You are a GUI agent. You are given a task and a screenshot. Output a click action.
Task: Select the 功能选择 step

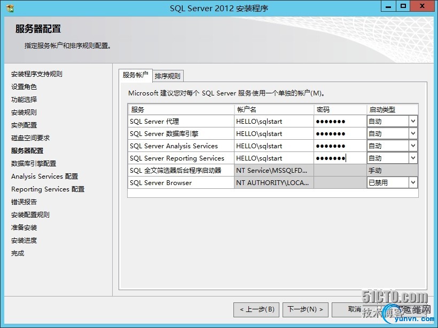24,100
